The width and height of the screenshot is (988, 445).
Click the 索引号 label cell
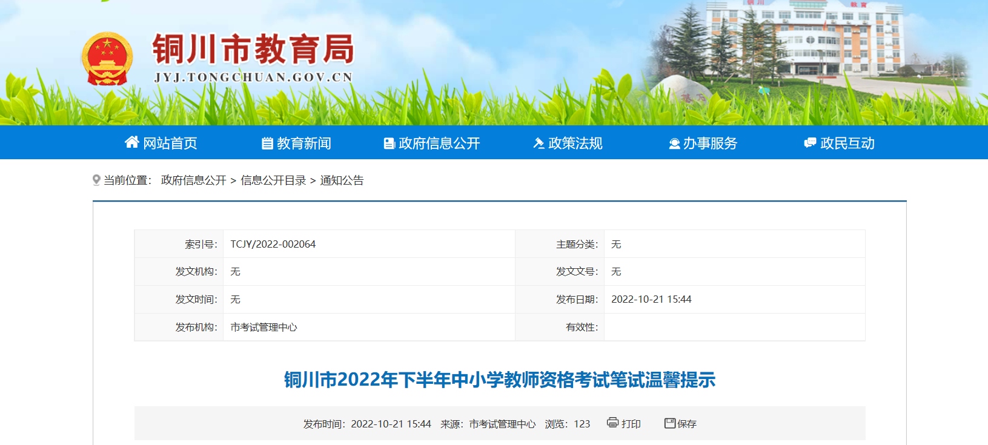click(179, 244)
